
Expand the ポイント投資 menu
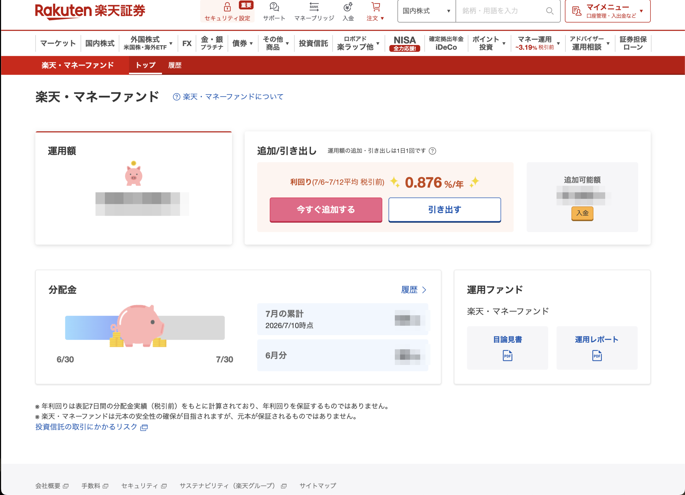[504, 44]
